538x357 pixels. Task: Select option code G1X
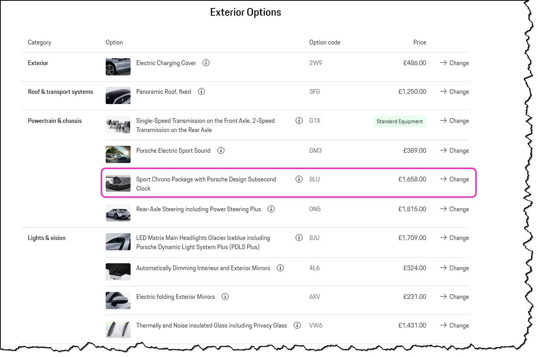[x=315, y=121]
